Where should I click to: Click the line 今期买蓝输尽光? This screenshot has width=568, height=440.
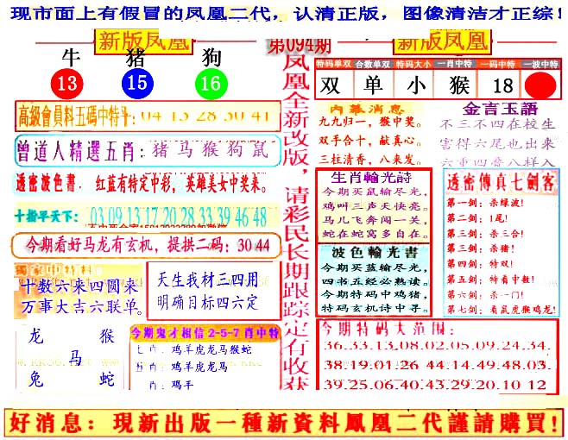coord(375,268)
